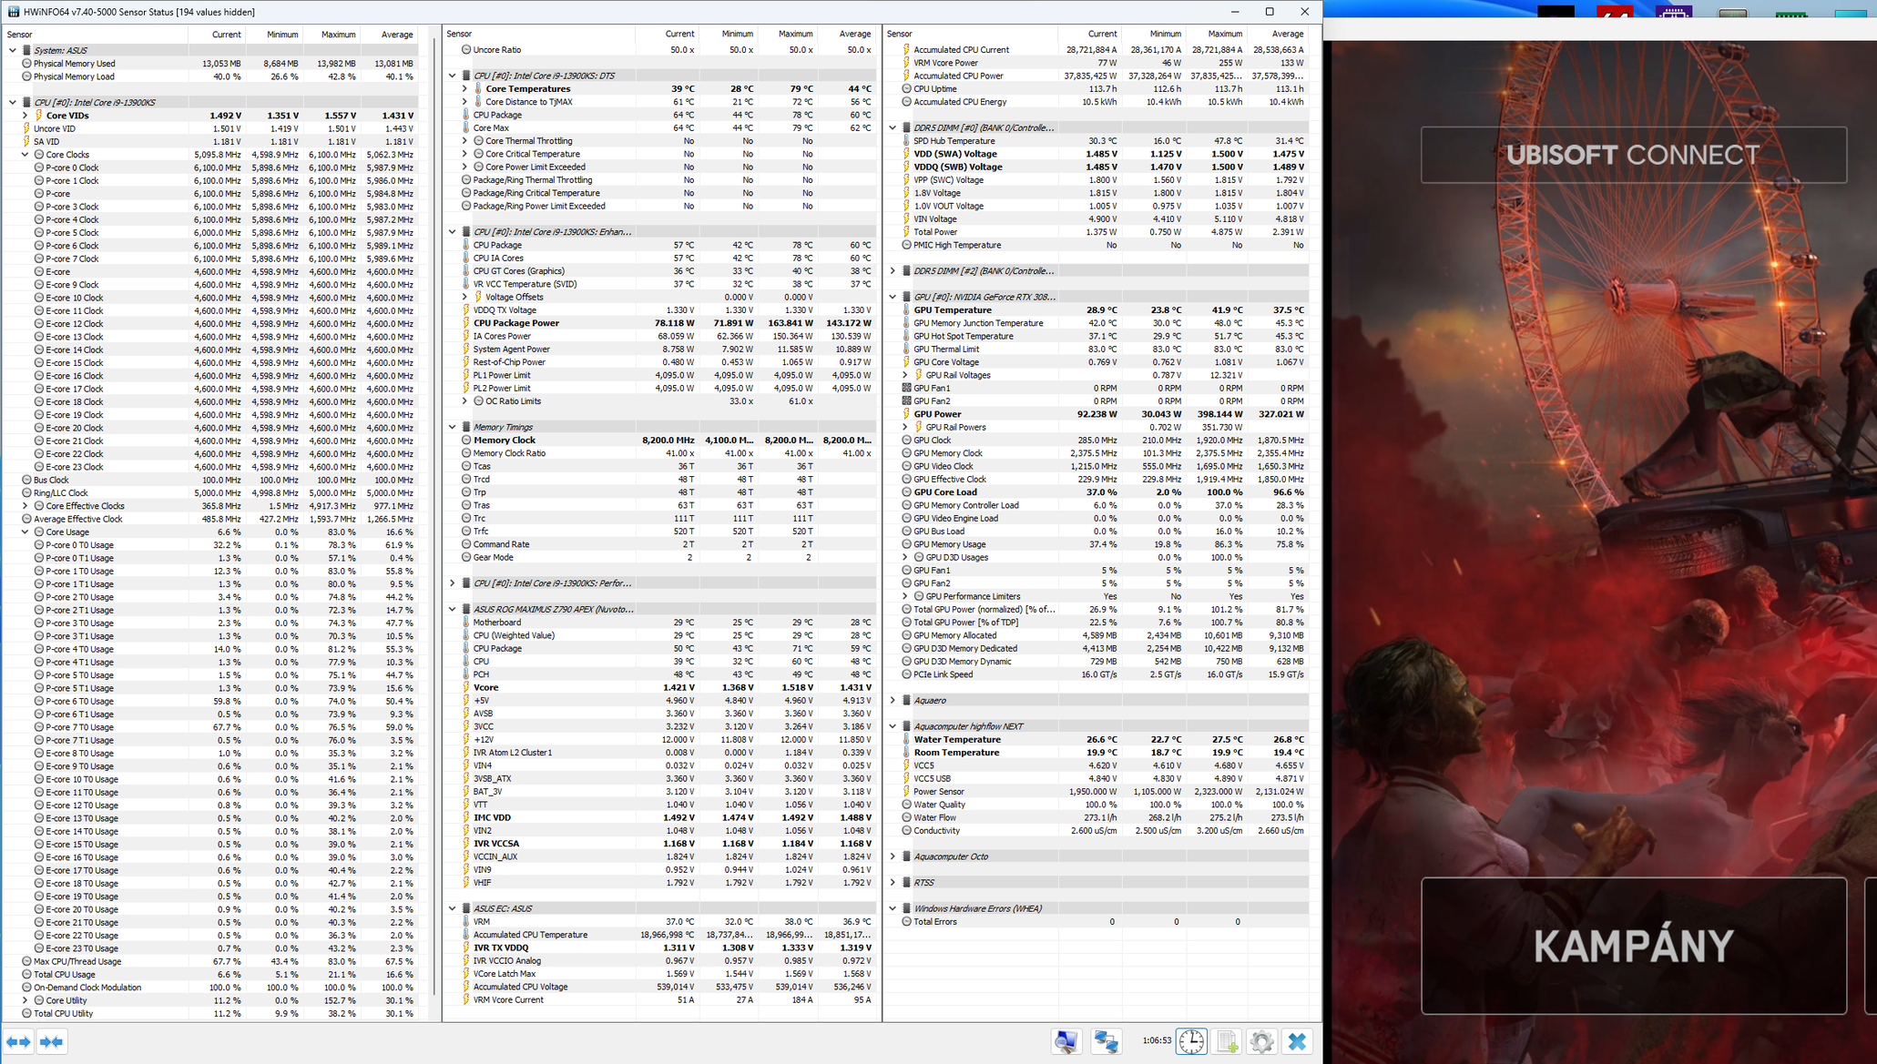Open sensor settings gear icon
The width and height of the screenshot is (1877, 1064).
(1261, 1041)
